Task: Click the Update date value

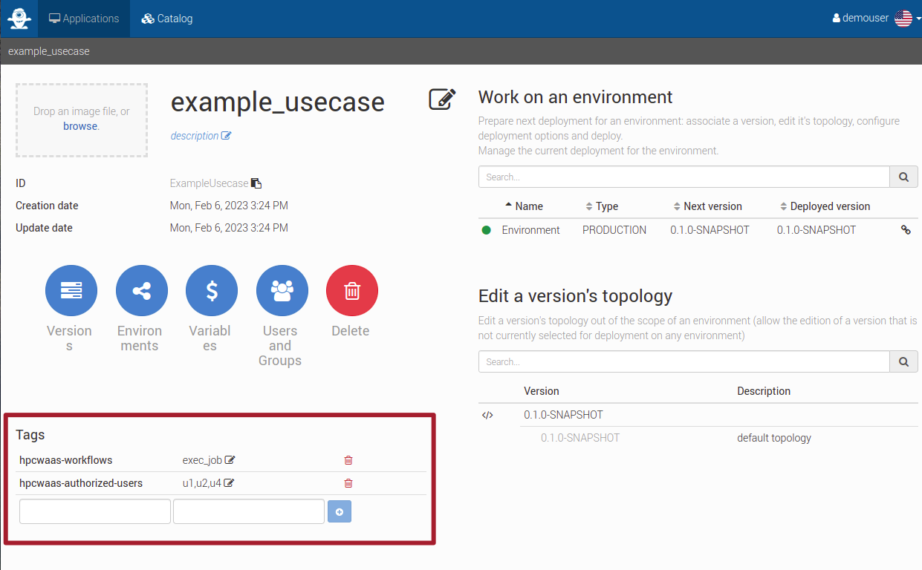Action: 229,228
